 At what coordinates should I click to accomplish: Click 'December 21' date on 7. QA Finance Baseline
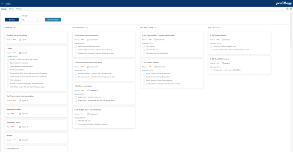[161, 67]
